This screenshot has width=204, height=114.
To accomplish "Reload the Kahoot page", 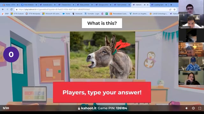I will click(x=11, y=9).
